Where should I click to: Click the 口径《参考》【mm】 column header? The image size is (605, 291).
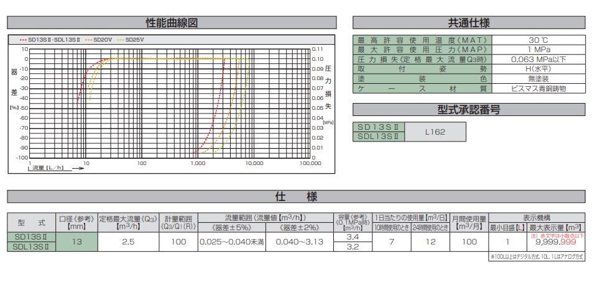tap(76, 223)
